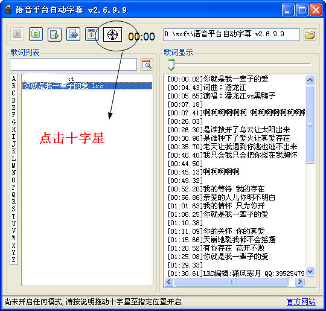Click the fourth toolbar icon with blue bars
Image resolution: width=326 pixels, height=311 pixels.
[x=73, y=34]
